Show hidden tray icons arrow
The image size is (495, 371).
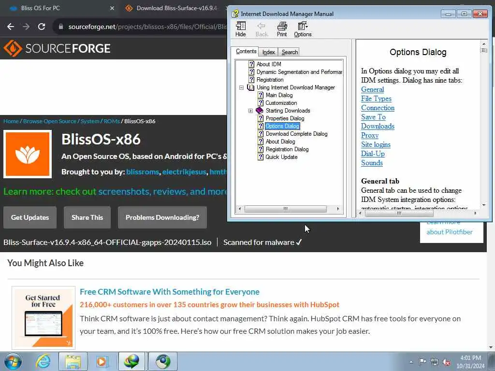point(411,362)
